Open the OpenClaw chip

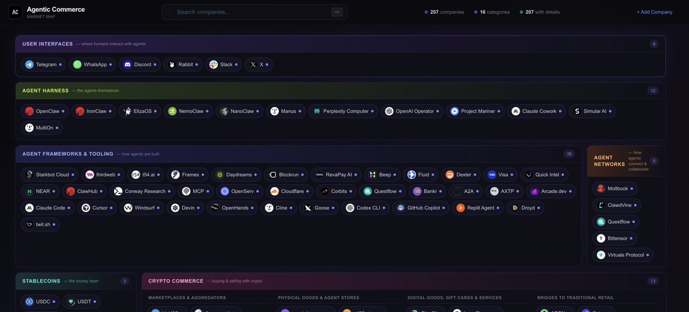(x=45, y=111)
